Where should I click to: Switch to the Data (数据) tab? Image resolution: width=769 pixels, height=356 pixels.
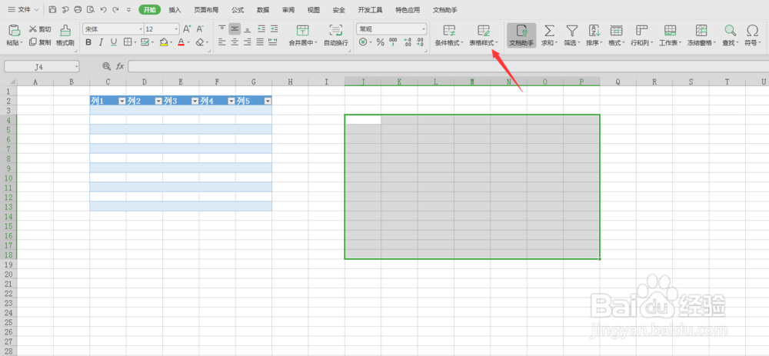pos(263,10)
